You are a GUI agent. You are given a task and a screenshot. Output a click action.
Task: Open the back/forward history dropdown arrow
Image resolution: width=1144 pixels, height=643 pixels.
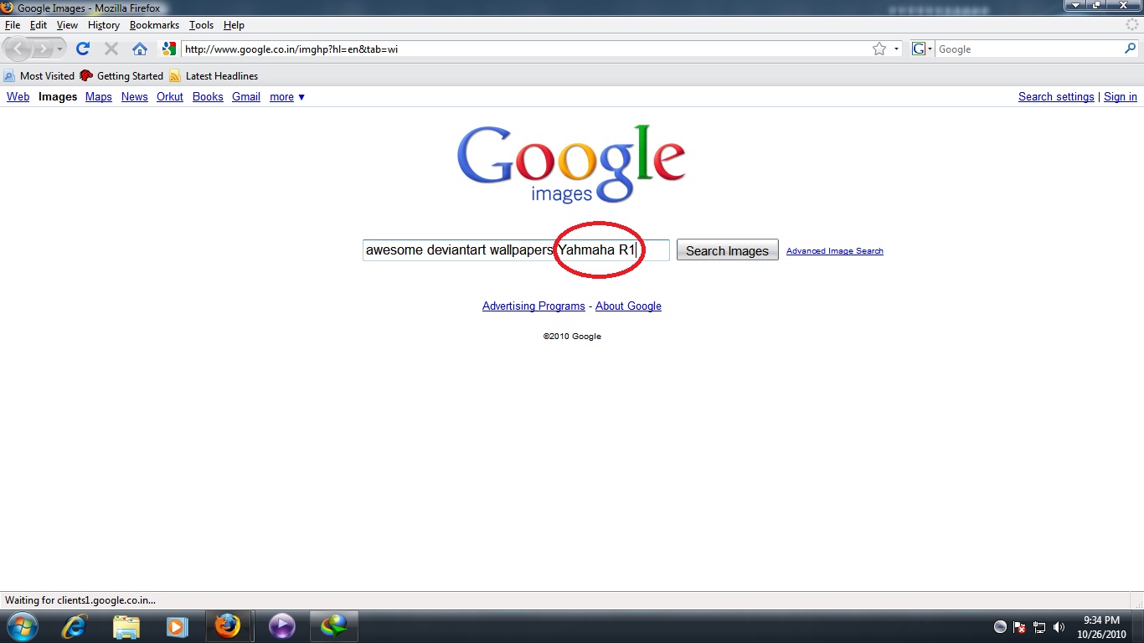point(60,49)
